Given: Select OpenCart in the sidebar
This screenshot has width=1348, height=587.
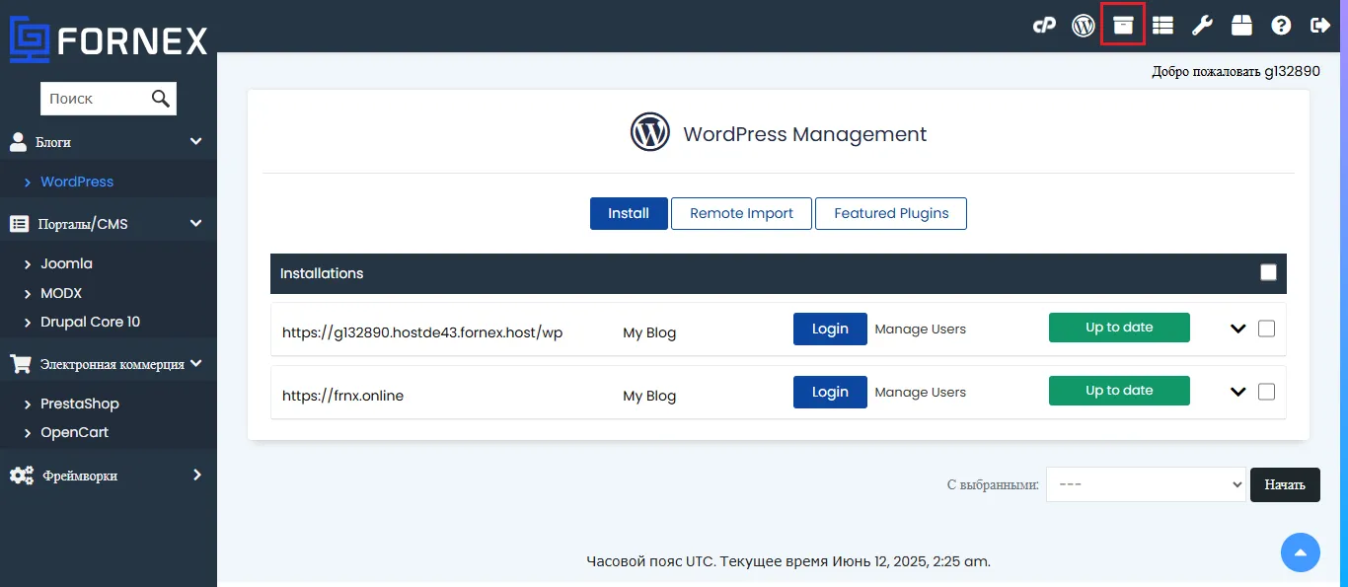Looking at the screenshot, I should pos(74,432).
